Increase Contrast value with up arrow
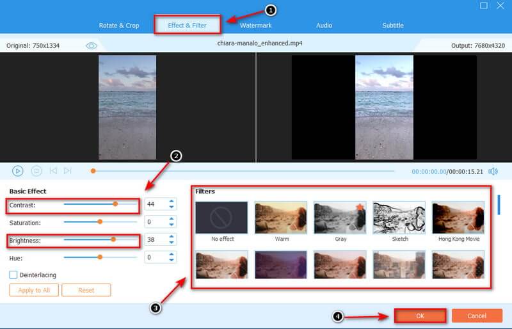This screenshot has width=512, height=329. tap(172, 201)
